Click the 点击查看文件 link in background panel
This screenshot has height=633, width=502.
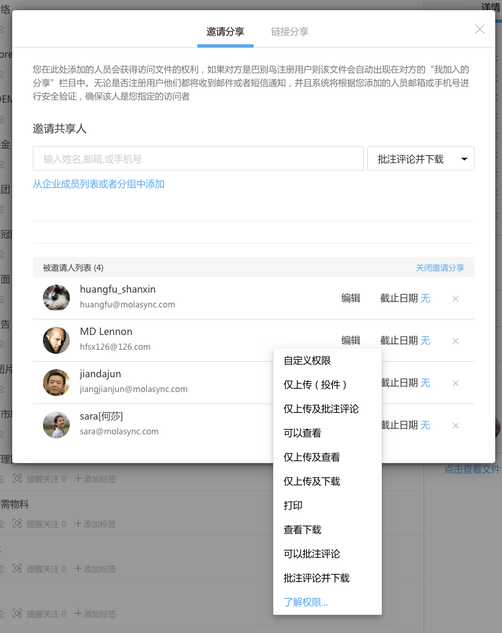472,469
